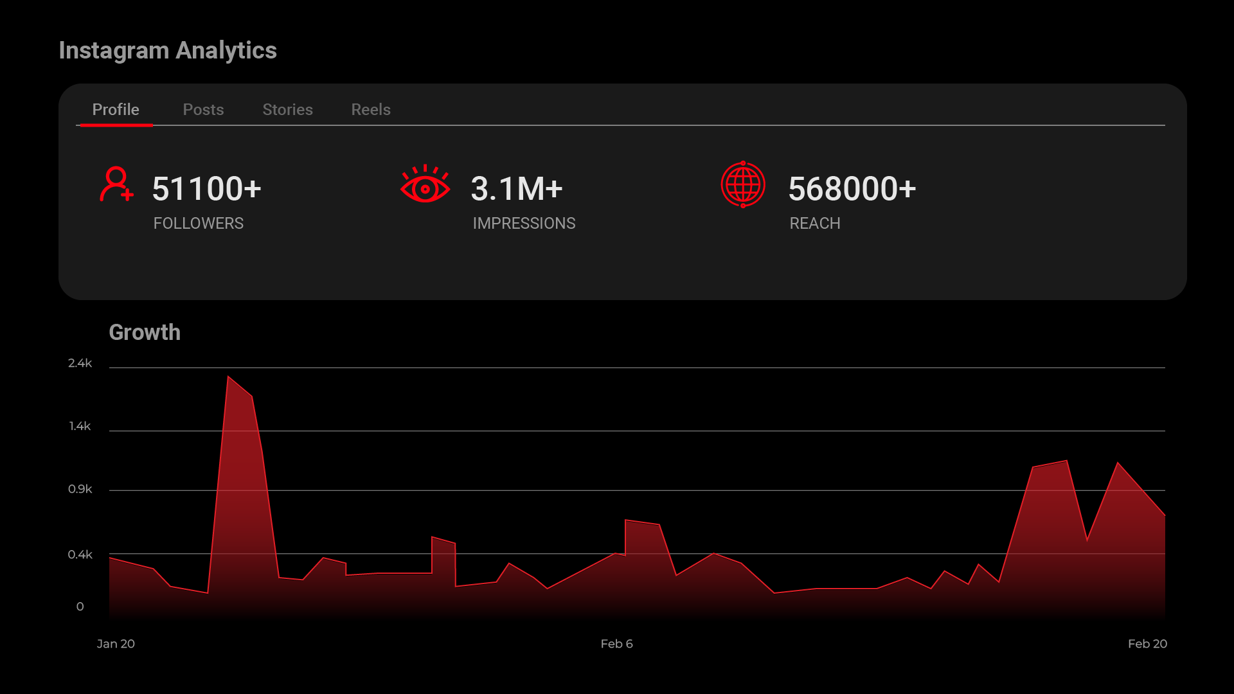This screenshot has width=1234, height=694.
Task: Click the 2.4k y-axis label
Action: (80, 363)
